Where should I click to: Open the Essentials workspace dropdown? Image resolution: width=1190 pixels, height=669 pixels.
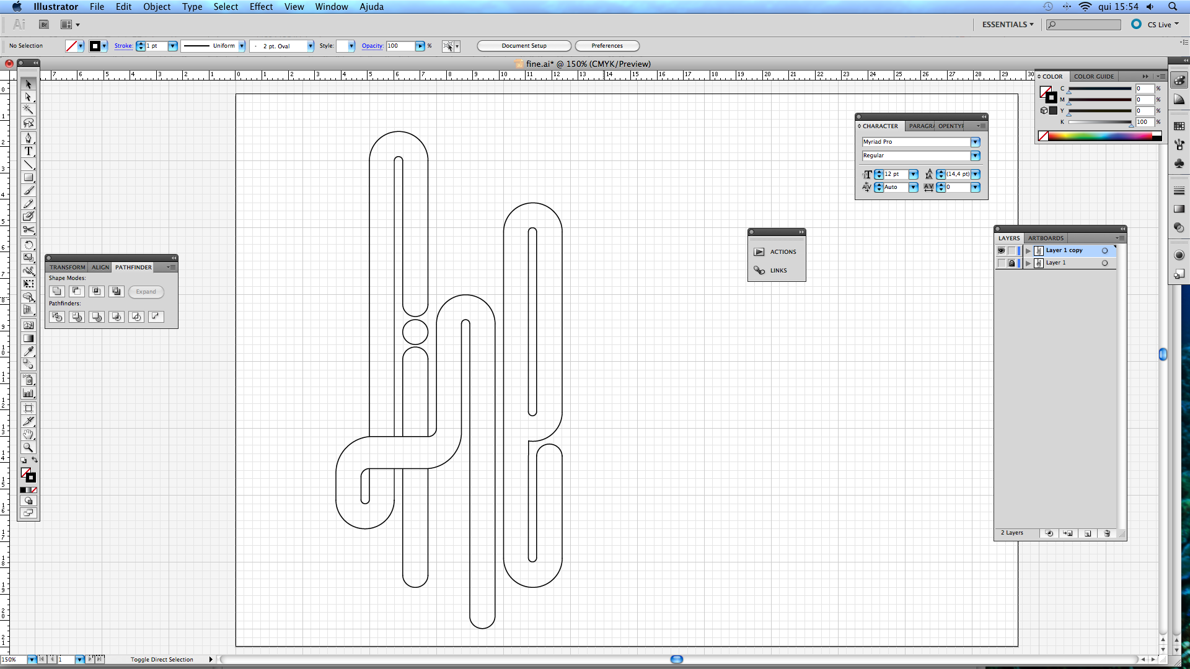coord(1008,25)
